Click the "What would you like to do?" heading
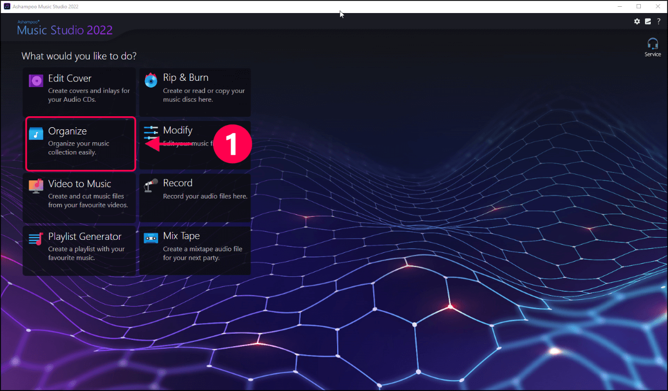Screen dimensions: 668x391 coord(79,56)
